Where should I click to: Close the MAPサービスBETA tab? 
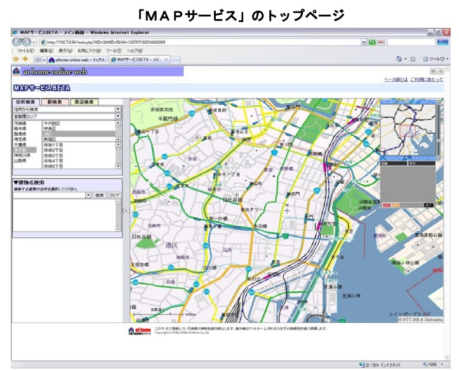coord(166,60)
